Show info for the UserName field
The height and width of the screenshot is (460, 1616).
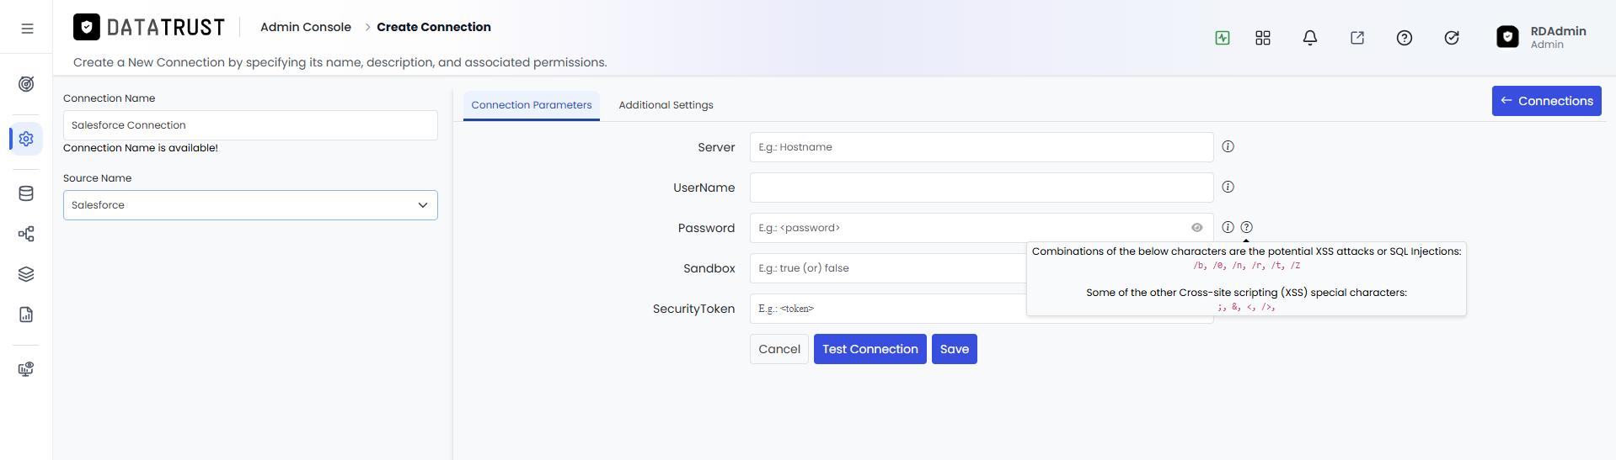click(x=1228, y=187)
